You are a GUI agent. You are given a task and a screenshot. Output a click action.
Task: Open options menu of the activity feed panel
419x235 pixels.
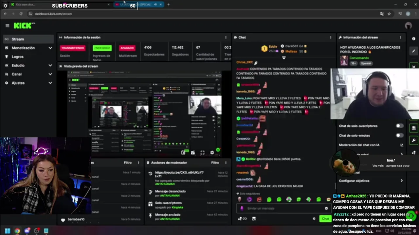(x=138, y=163)
